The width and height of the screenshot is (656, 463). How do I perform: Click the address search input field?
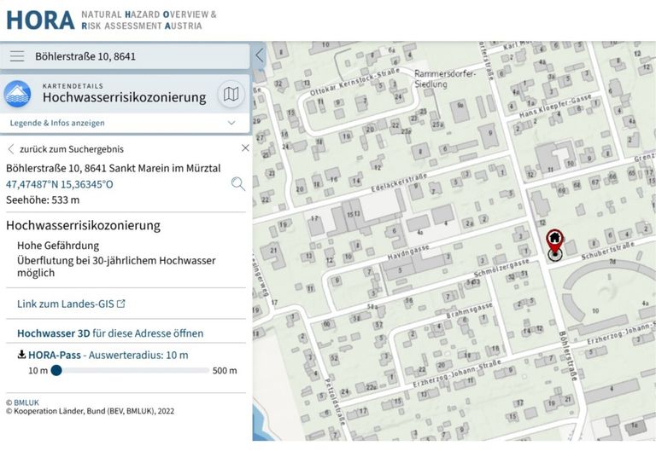coord(137,56)
